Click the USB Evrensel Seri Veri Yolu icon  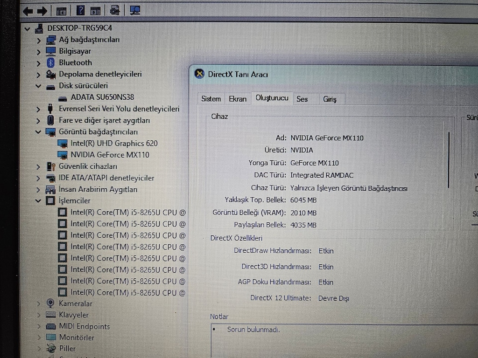click(50, 109)
